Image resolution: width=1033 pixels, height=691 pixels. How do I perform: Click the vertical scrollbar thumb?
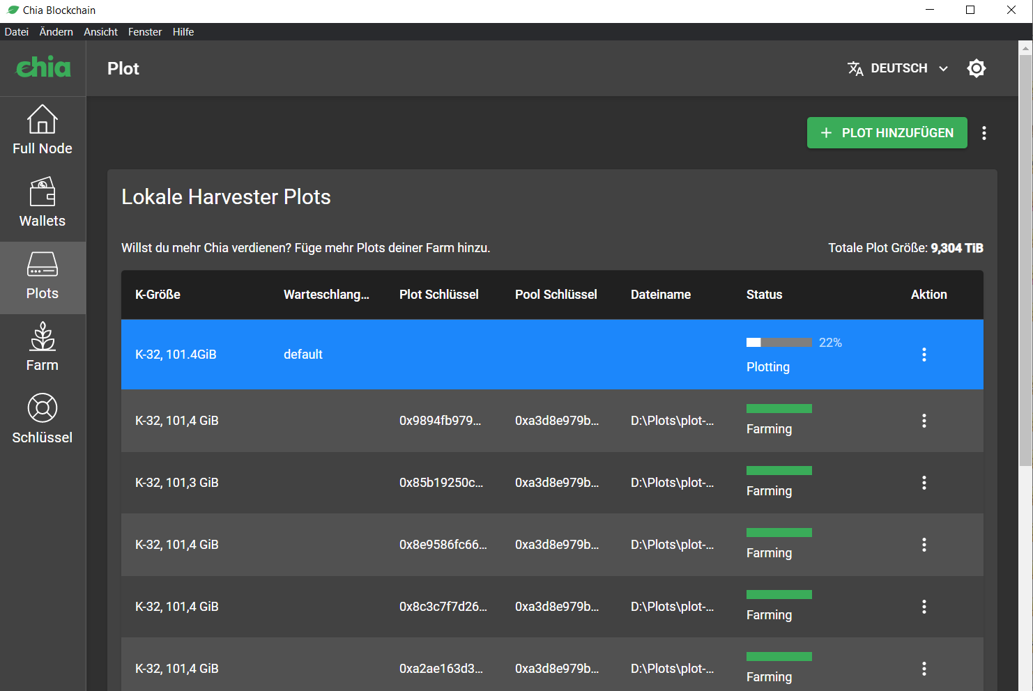1025,260
